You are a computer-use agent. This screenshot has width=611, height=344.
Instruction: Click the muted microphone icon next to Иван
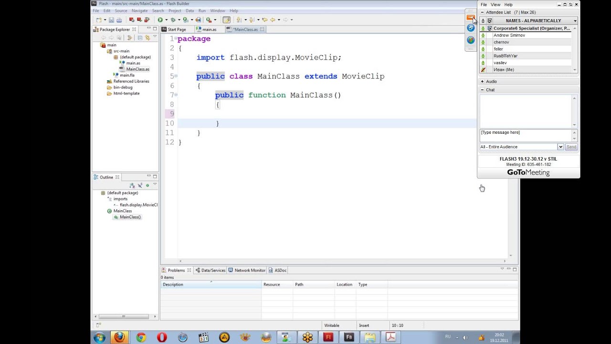pos(483,70)
